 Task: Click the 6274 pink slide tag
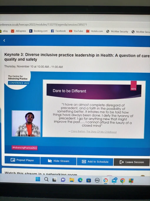point(134,86)
